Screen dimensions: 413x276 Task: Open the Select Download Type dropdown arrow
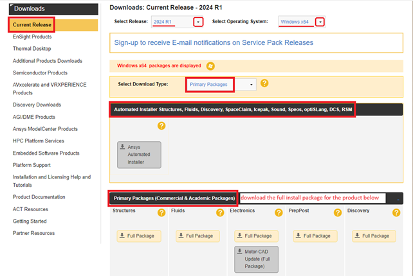pos(252,85)
